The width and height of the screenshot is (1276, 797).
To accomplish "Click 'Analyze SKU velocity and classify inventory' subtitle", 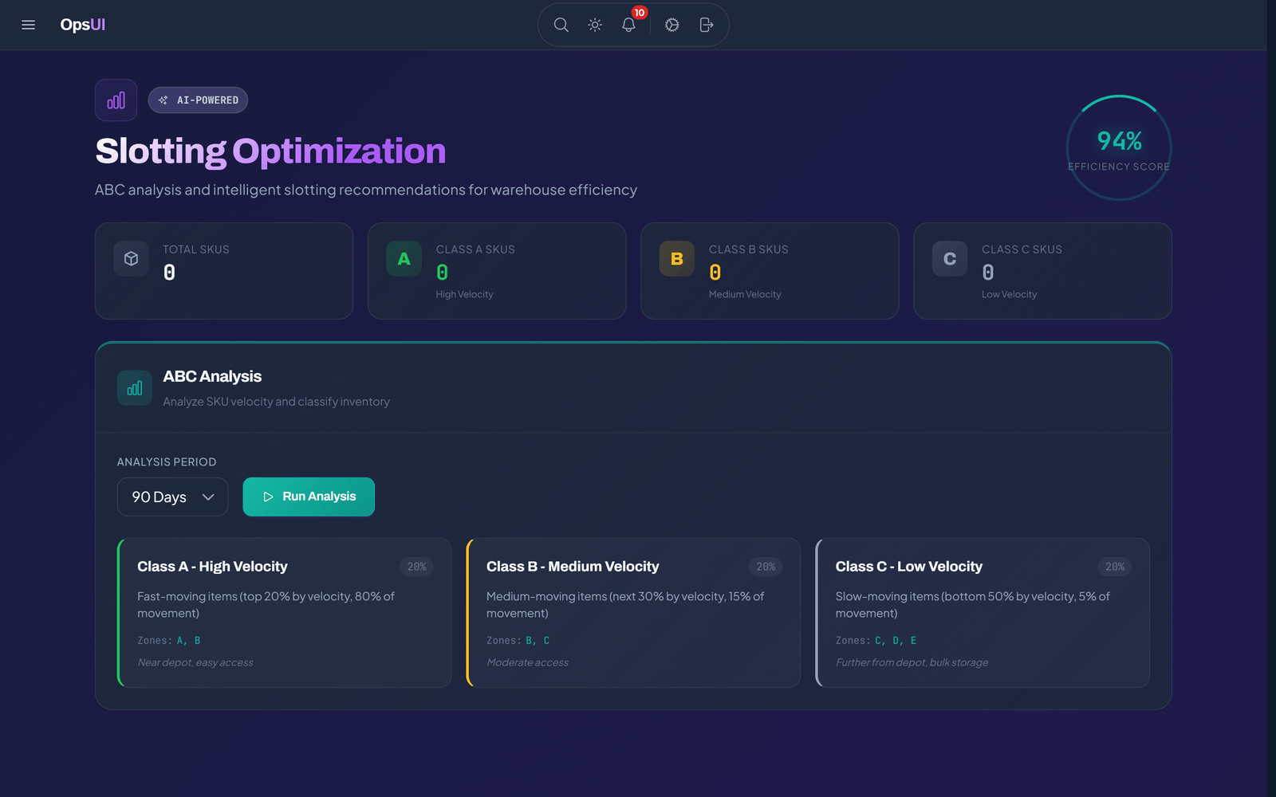I will (276, 402).
